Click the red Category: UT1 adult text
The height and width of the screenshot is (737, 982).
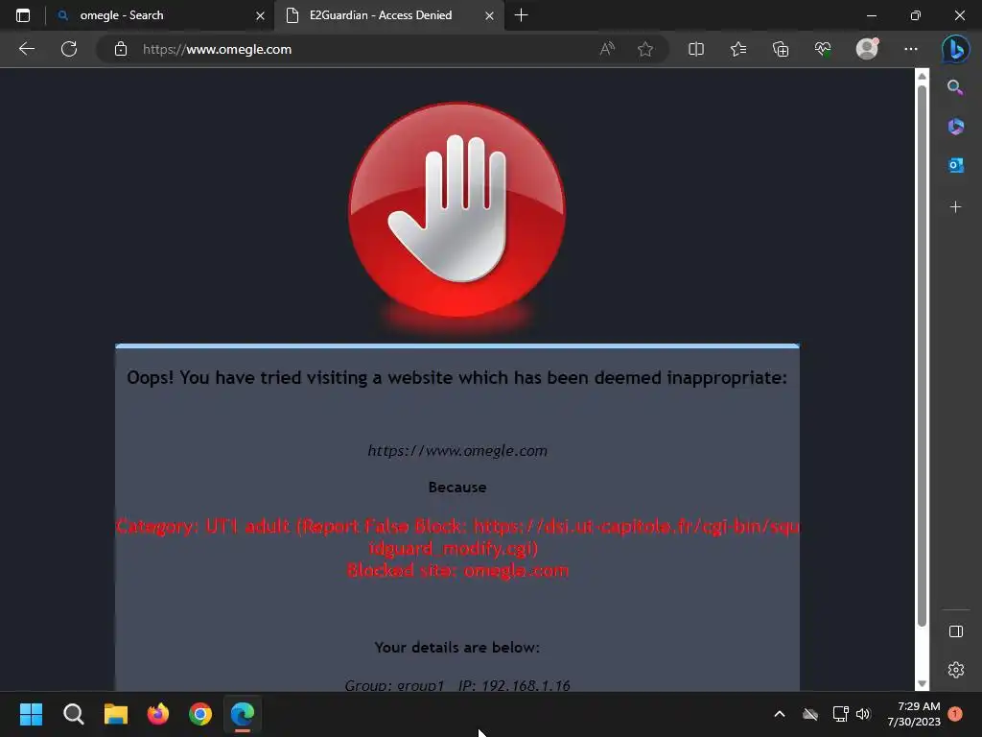click(x=457, y=537)
